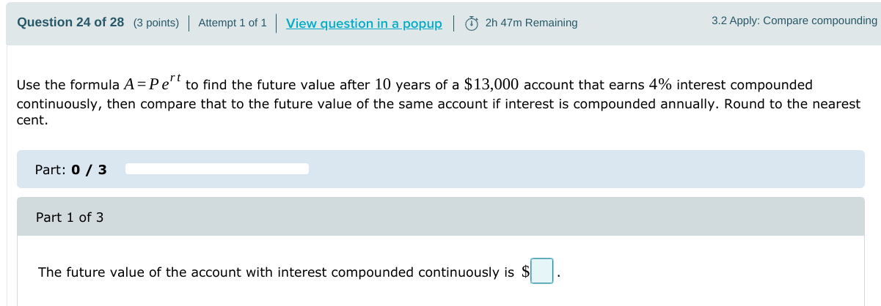Click the timer clock icon
Screen dimensions: 881x306
tap(472, 23)
